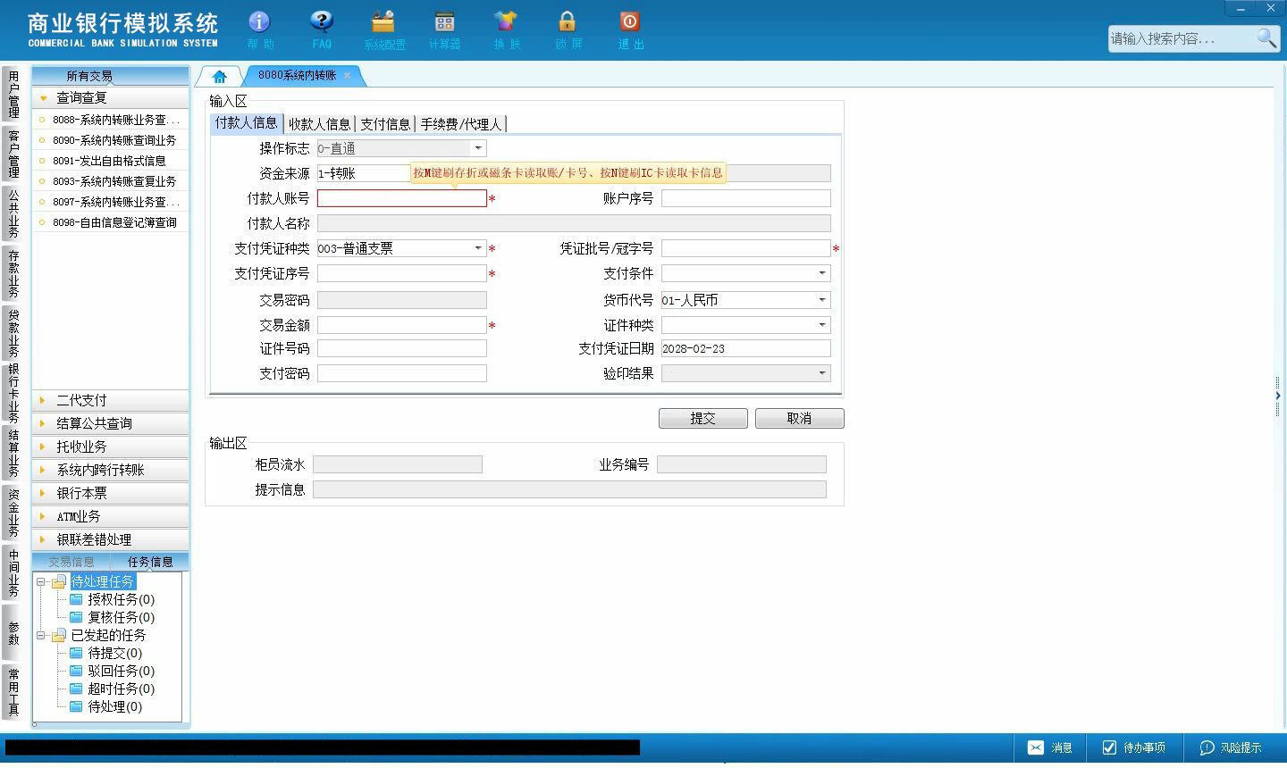Collapse the 查询查复 section
Viewport: 1287px width, 768px height.
(111, 97)
